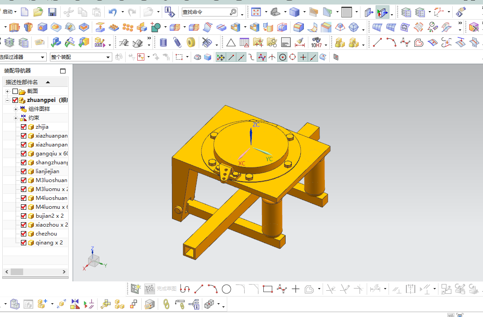Screen dimensions: 483x317
Task: Click the Hole feature icon
Action: coord(42,28)
